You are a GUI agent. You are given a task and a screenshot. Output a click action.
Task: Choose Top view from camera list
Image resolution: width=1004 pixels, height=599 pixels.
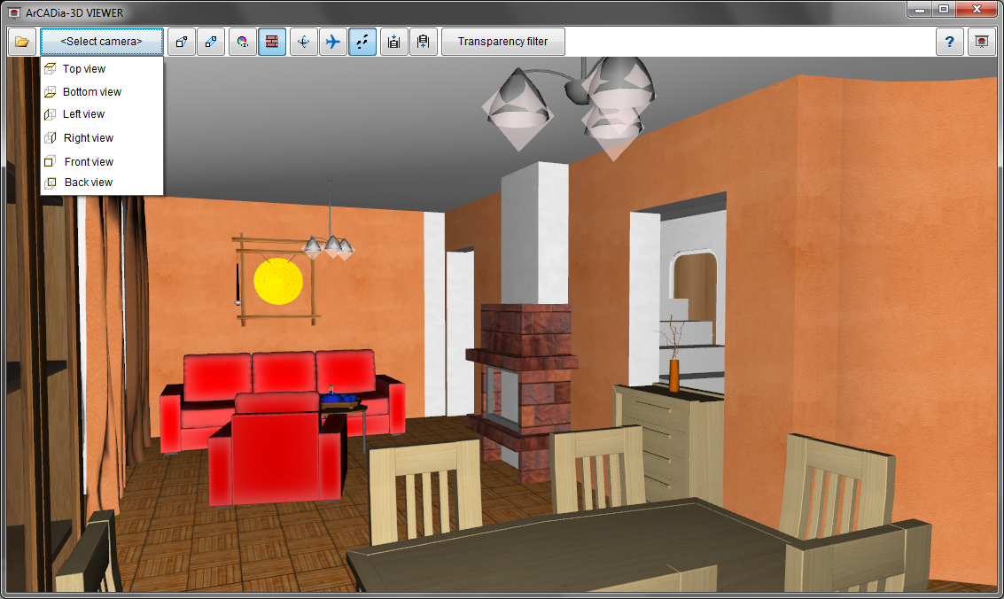tap(84, 69)
